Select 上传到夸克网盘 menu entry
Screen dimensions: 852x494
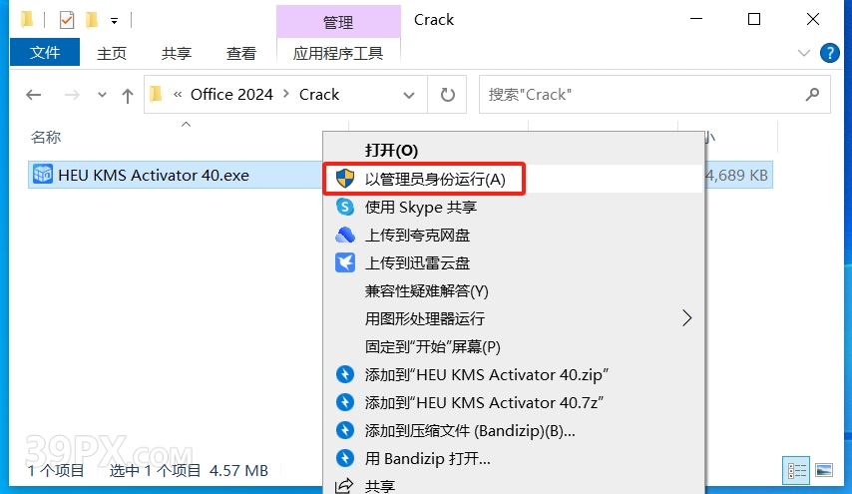tap(514, 235)
